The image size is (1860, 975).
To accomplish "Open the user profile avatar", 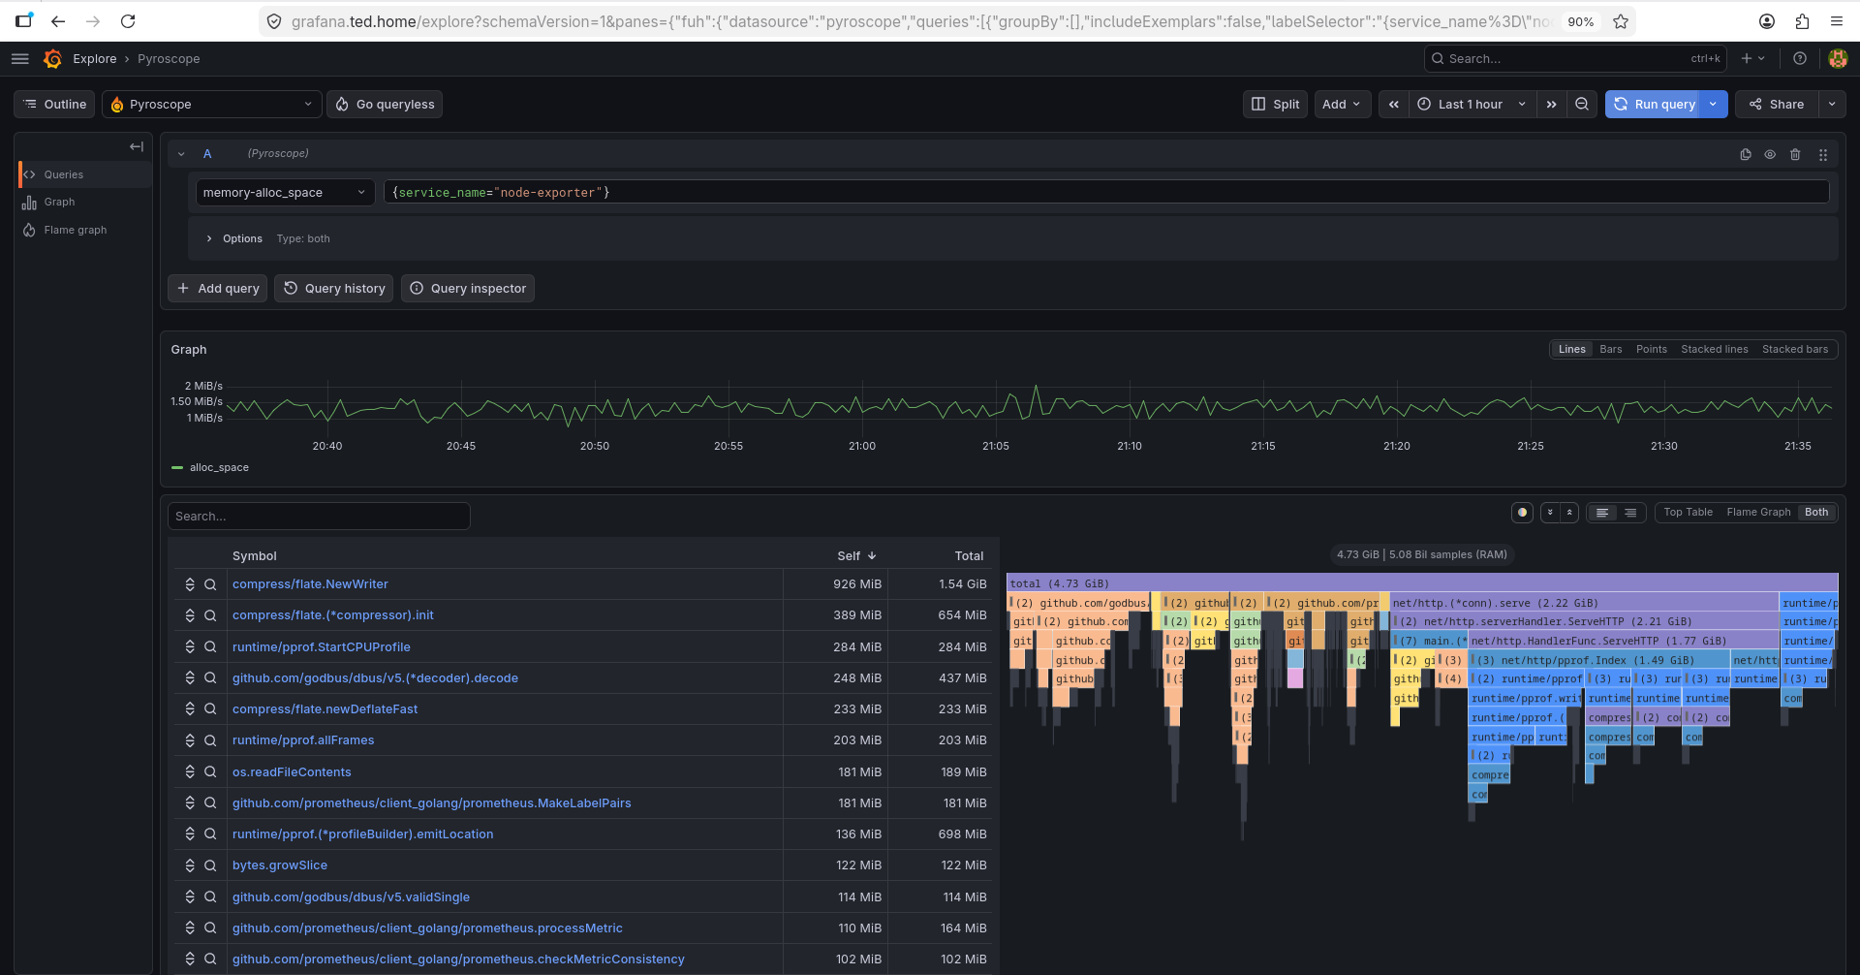I will (x=1838, y=59).
